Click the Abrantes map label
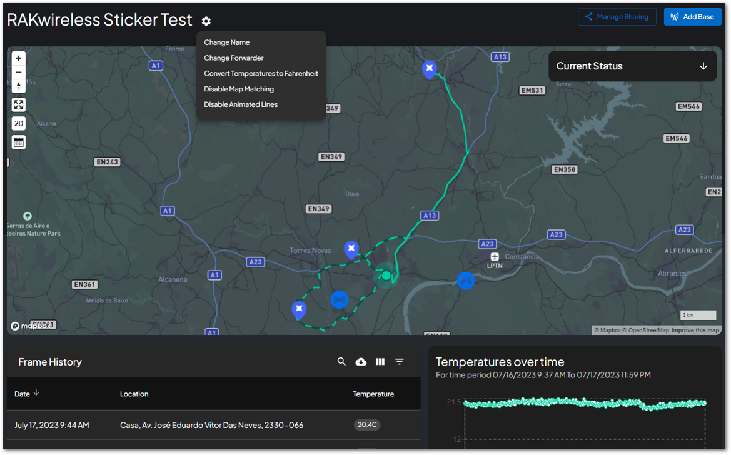This screenshot has width=731, height=455. click(x=672, y=273)
